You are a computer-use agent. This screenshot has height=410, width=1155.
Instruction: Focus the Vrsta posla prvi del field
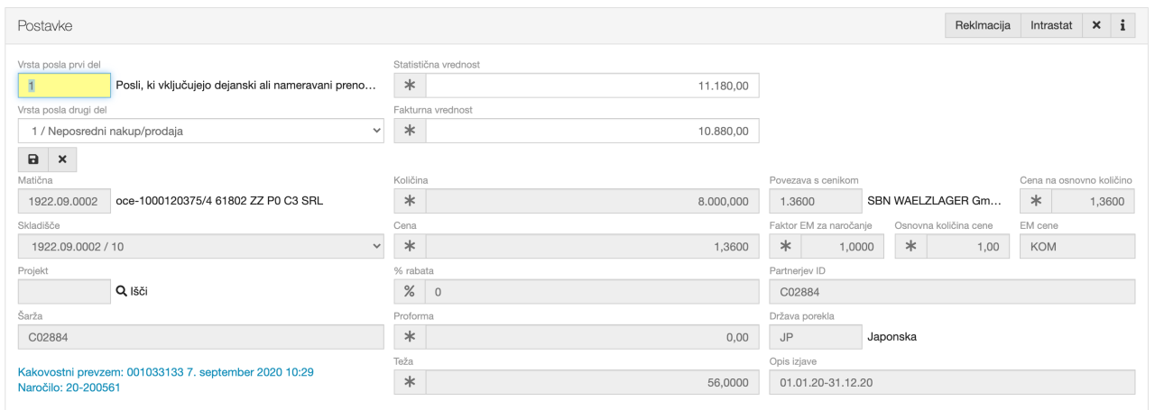coord(64,86)
